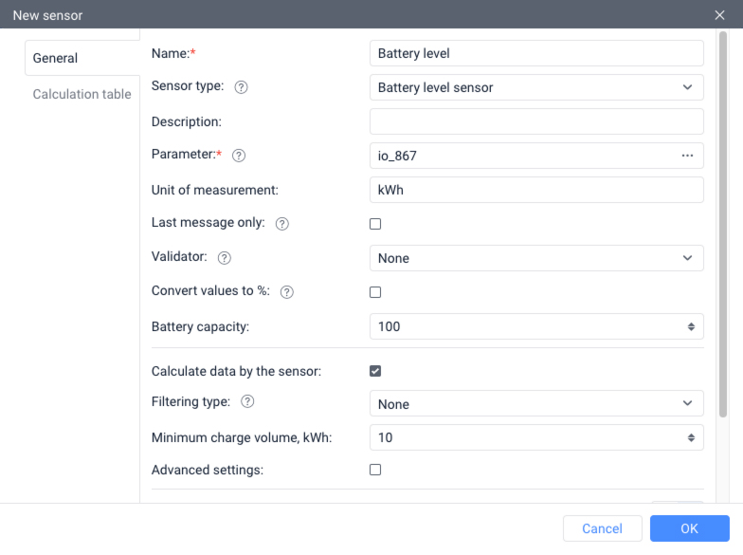Click the Cancel button
The image size is (743, 555).
[602, 528]
